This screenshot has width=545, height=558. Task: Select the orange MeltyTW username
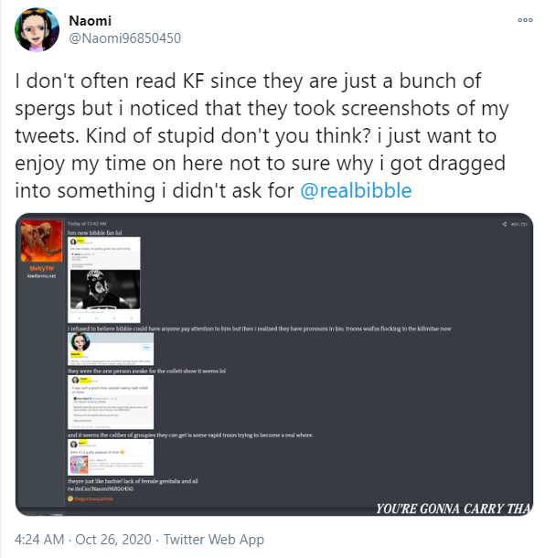42,268
